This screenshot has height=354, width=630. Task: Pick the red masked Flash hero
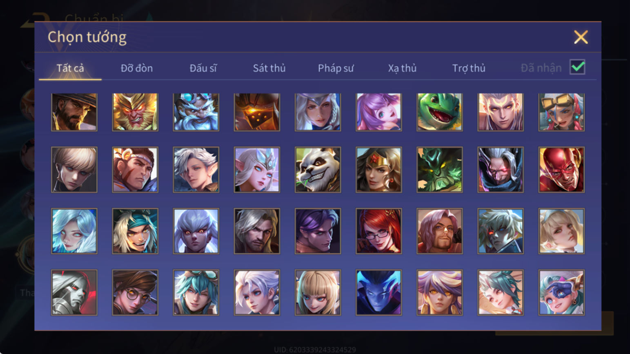click(561, 170)
